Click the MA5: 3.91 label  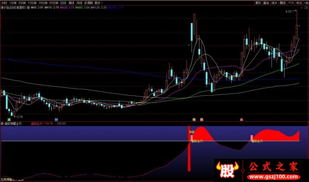pyautogui.click(x=37, y=7)
